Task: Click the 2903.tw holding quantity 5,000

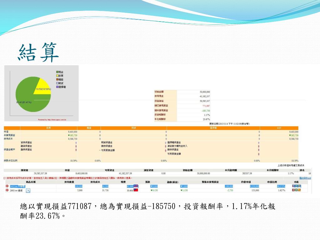Action: 80,190
